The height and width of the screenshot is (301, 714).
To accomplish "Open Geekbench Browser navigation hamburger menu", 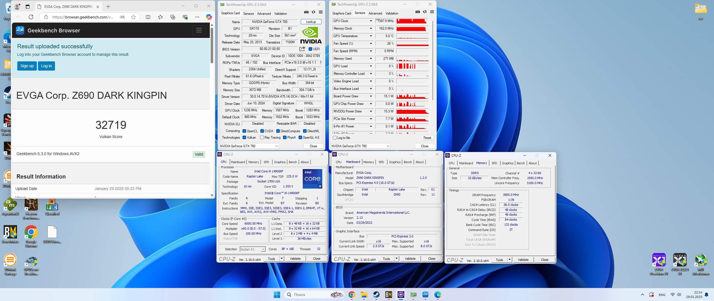I will pyautogui.click(x=199, y=30).
